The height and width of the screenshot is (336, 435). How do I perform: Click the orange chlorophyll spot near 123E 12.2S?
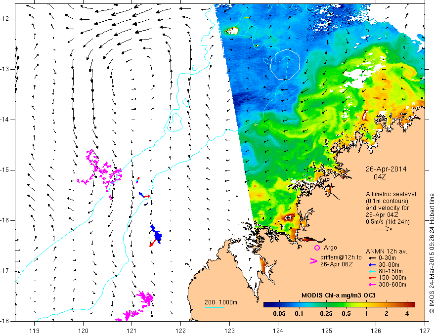[x=232, y=31]
